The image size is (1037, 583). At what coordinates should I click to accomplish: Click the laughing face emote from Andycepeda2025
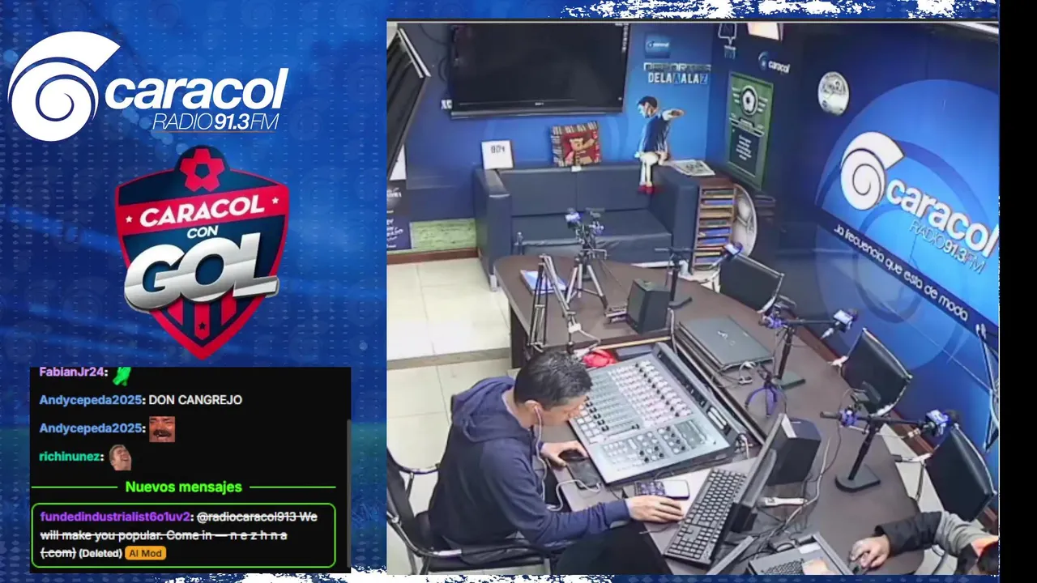(x=161, y=429)
